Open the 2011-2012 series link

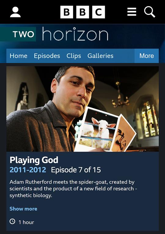(x=28, y=170)
